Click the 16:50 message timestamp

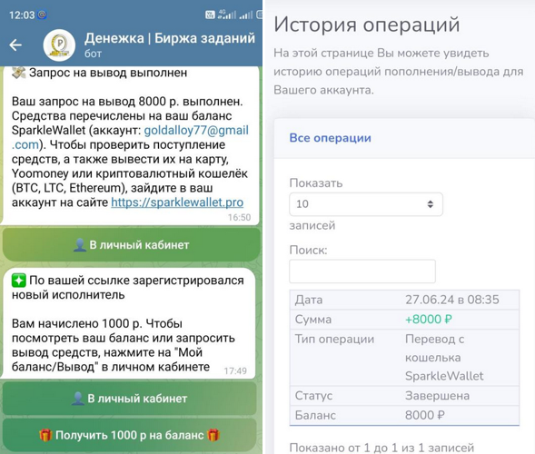pos(239,217)
